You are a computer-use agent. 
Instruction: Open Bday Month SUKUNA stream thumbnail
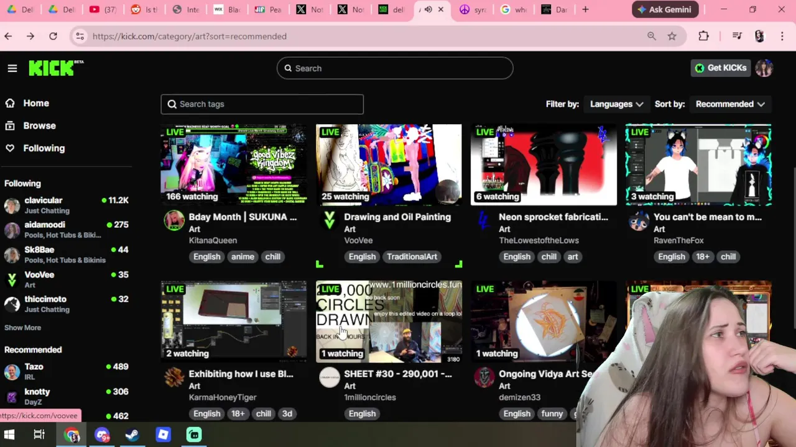tap(234, 165)
